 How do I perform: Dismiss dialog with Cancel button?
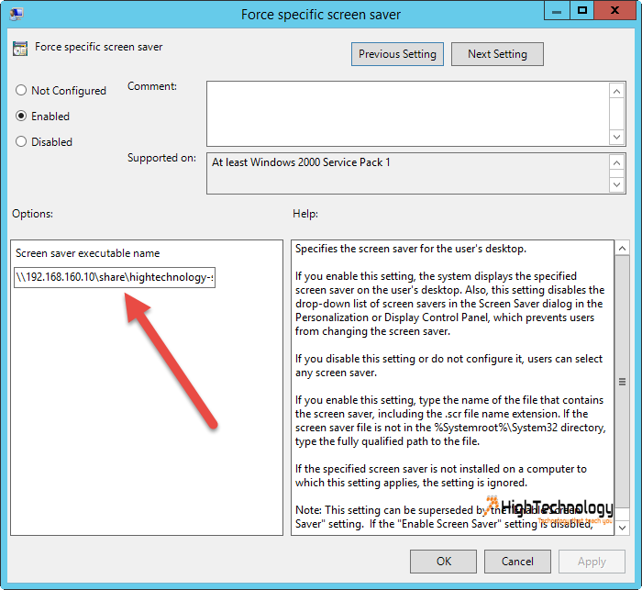(517, 562)
